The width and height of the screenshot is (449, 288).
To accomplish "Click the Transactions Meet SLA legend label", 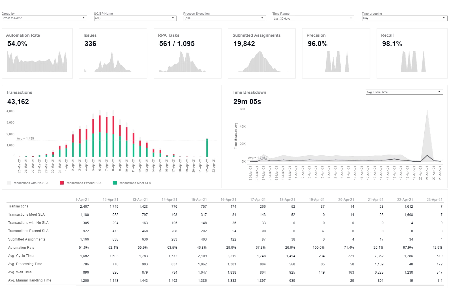I will (134, 183).
